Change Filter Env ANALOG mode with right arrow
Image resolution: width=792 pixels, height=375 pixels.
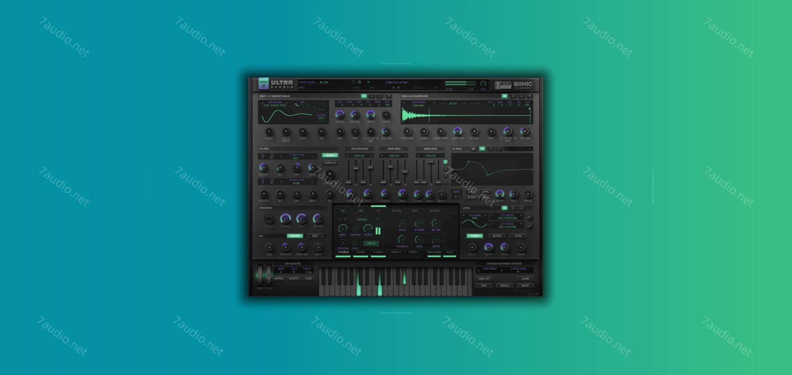371,156
